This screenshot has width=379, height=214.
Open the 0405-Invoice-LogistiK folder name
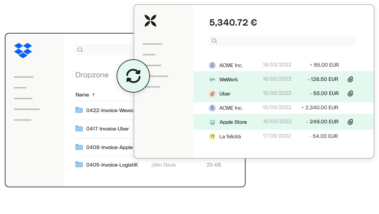[112, 165]
